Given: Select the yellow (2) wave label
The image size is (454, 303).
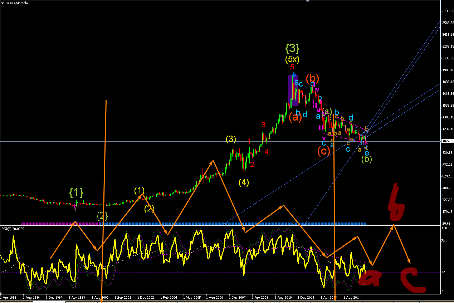Looking at the screenshot, I should coord(150,209).
